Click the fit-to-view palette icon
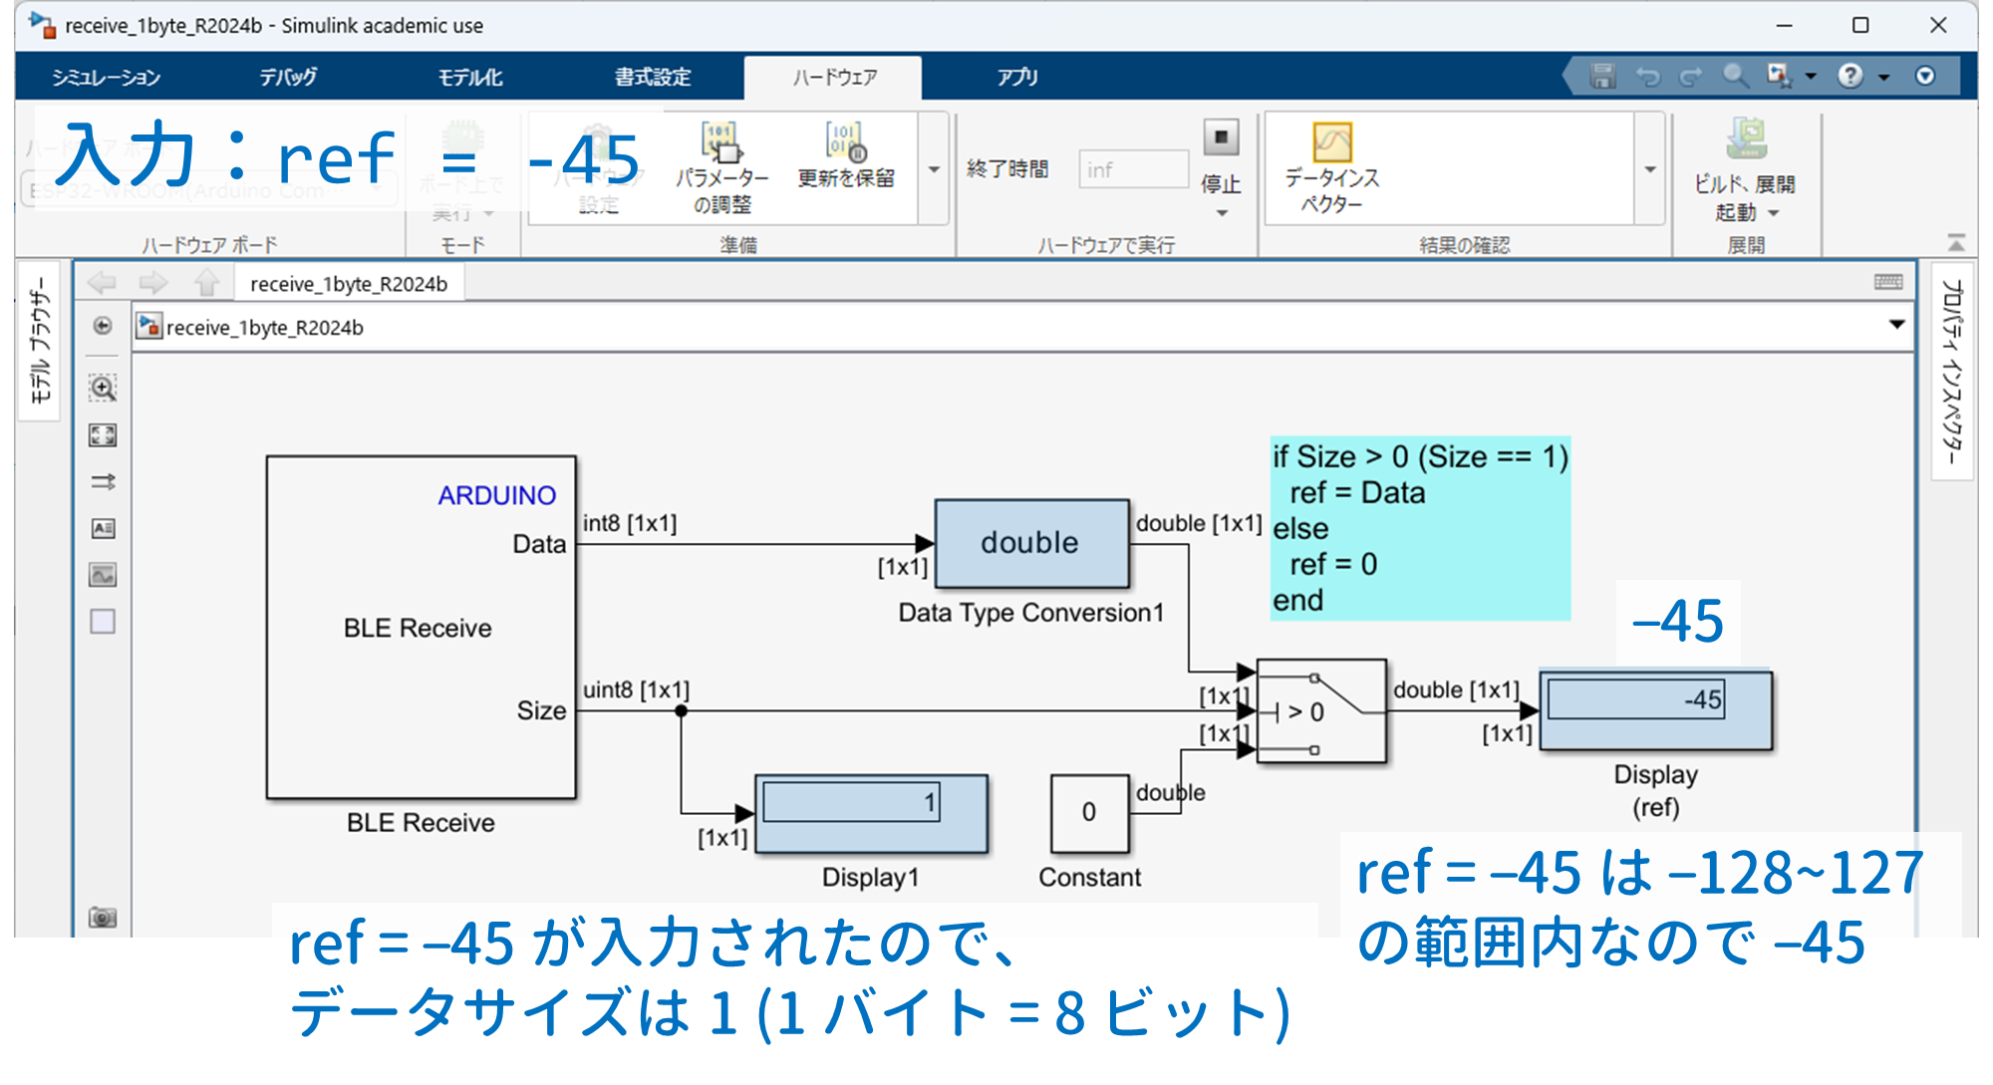This screenshot has height=1085, width=1993. tap(103, 435)
